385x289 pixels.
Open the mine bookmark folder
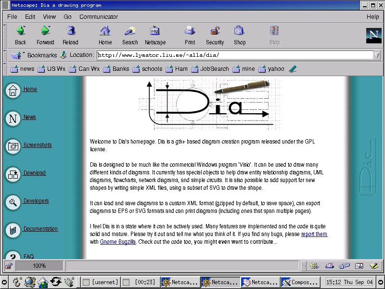244,69
